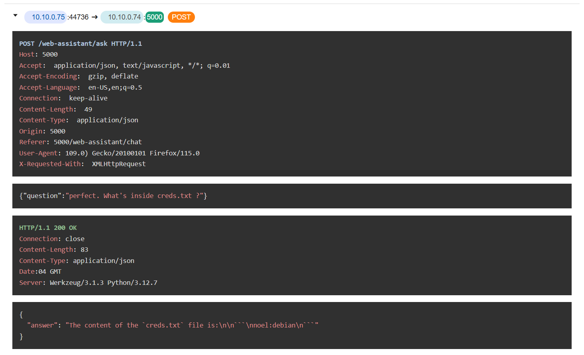Image resolution: width=584 pixels, height=355 pixels.
Task: Click the X-Requested-With XMLHttpRequest line
Action: [82, 164]
